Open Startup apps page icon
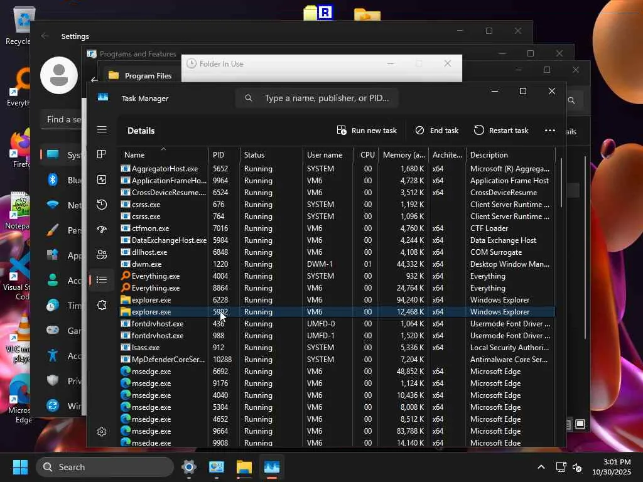643x482 pixels. [102, 230]
